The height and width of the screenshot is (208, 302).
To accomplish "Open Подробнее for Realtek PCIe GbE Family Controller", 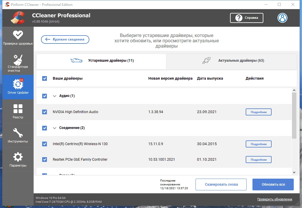I will click(258, 160).
